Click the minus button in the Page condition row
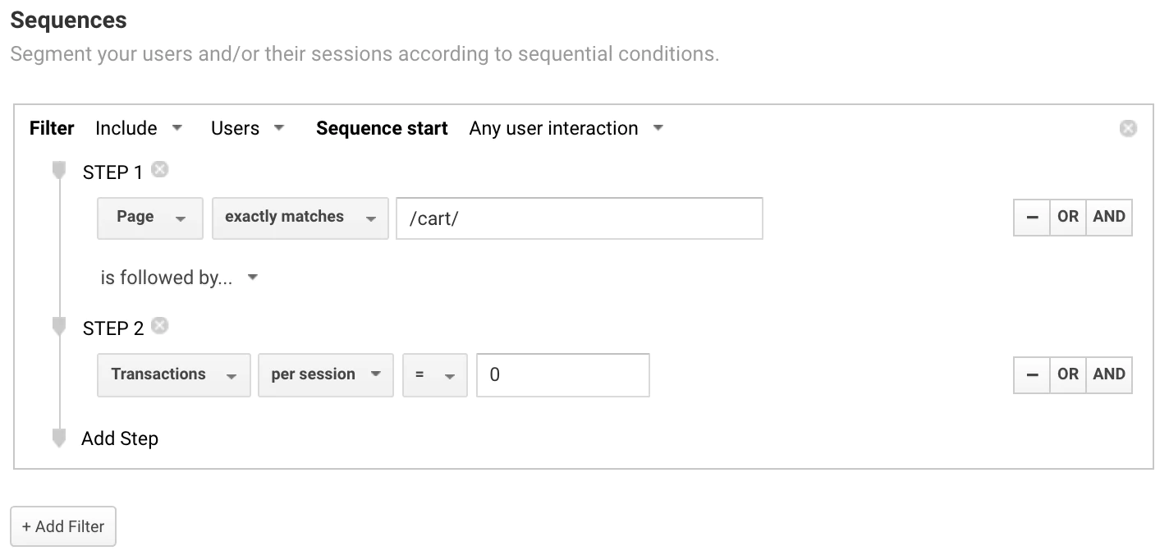This screenshot has width=1169, height=560. [x=1032, y=217]
